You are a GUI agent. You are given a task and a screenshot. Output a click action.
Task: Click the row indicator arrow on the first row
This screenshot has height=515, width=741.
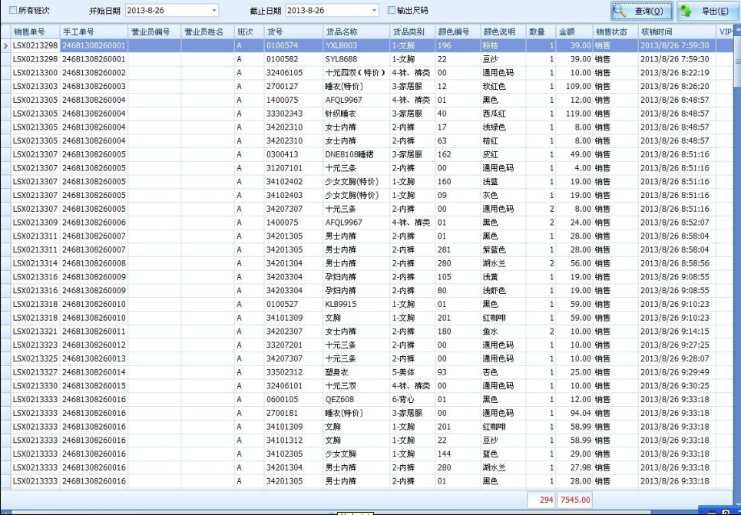coord(5,46)
